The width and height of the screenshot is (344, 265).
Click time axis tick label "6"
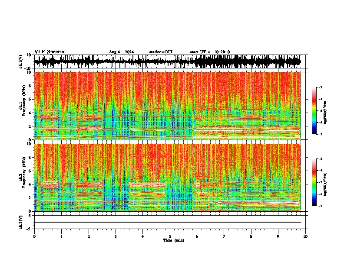pyautogui.click(x=197, y=236)
